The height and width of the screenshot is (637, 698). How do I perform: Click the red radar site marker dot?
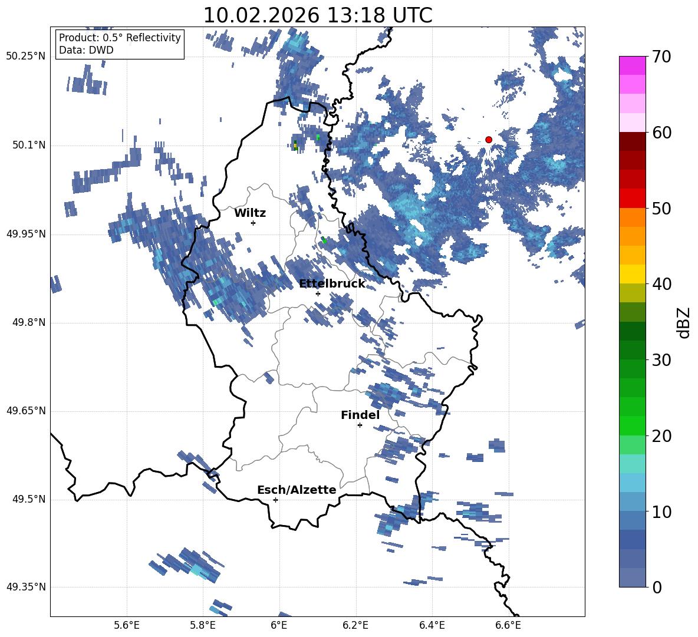point(489,140)
